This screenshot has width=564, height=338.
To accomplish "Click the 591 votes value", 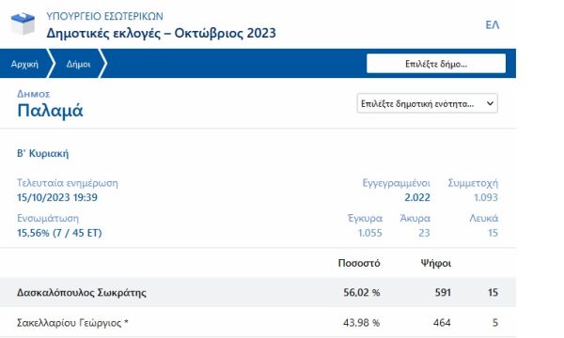I will (443, 292).
